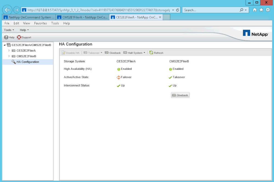Click the Interconnect Status label
This screenshot has width=274, height=182.
point(77,85)
